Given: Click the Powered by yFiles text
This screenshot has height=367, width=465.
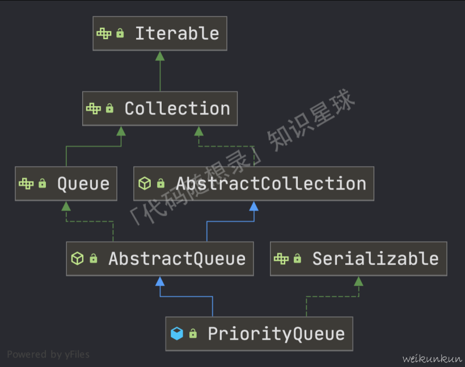Looking at the screenshot, I should point(48,355).
